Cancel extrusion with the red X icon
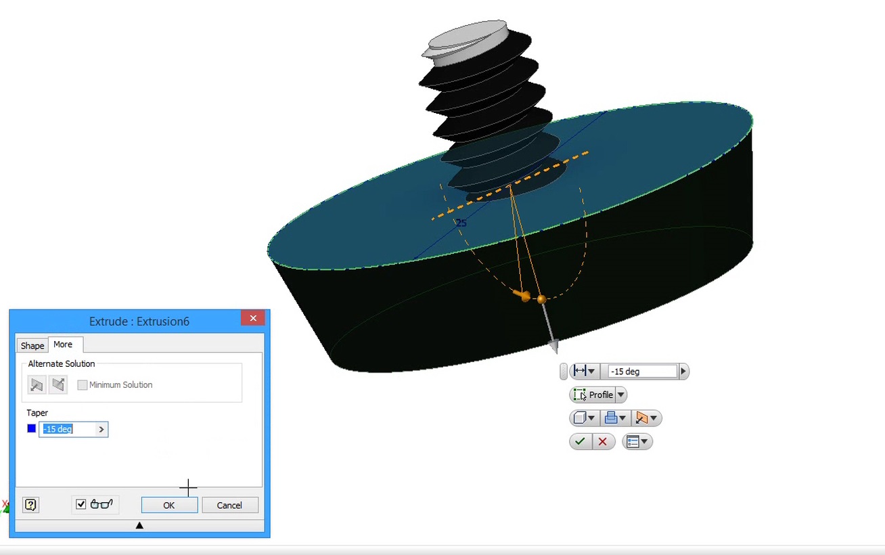885x555 pixels. tap(603, 441)
